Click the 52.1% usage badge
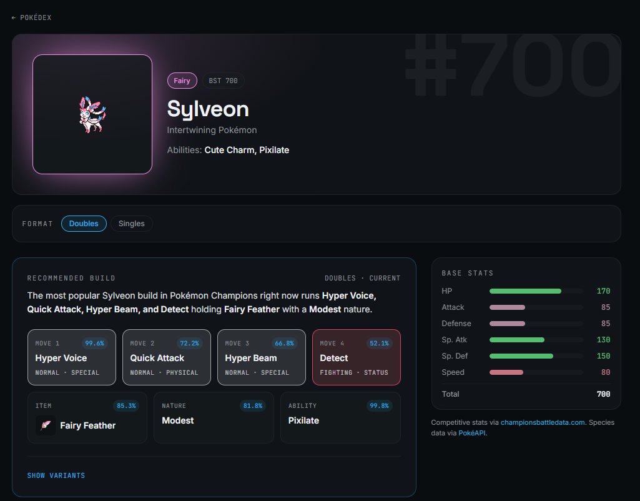The width and height of the screenshot is (640, 501). tap(379, 344)
